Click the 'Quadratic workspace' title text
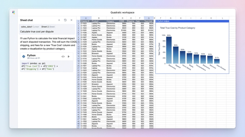This screenshot has height=137, width=245. [x=122, y=13]
